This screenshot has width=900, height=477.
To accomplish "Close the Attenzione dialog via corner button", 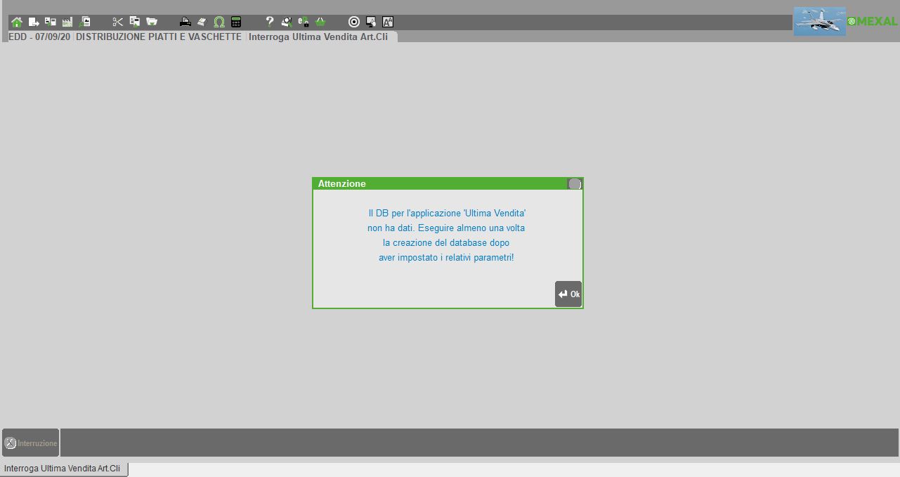I will (x=575, y=184).
